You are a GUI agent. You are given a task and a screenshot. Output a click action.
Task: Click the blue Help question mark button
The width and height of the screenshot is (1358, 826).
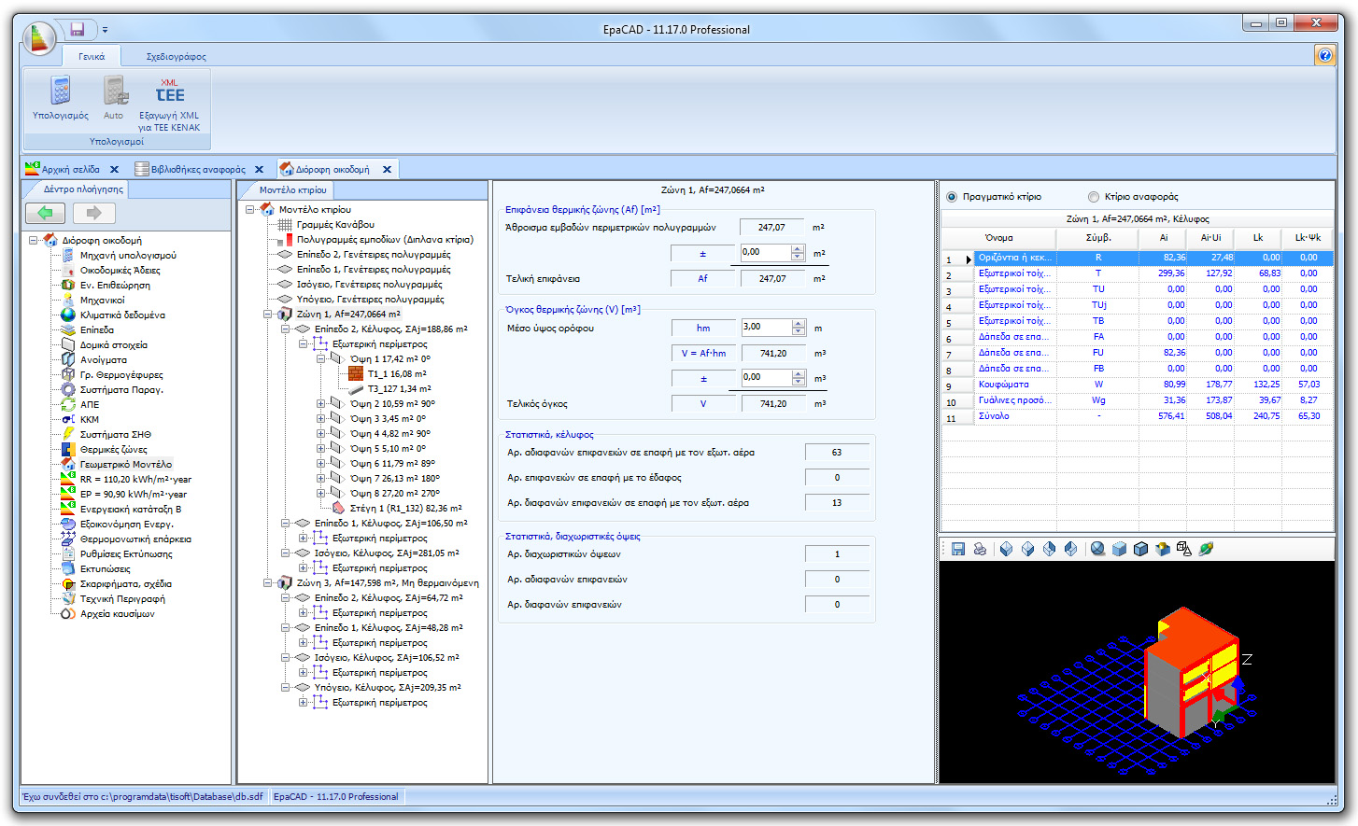(1325, 54)
